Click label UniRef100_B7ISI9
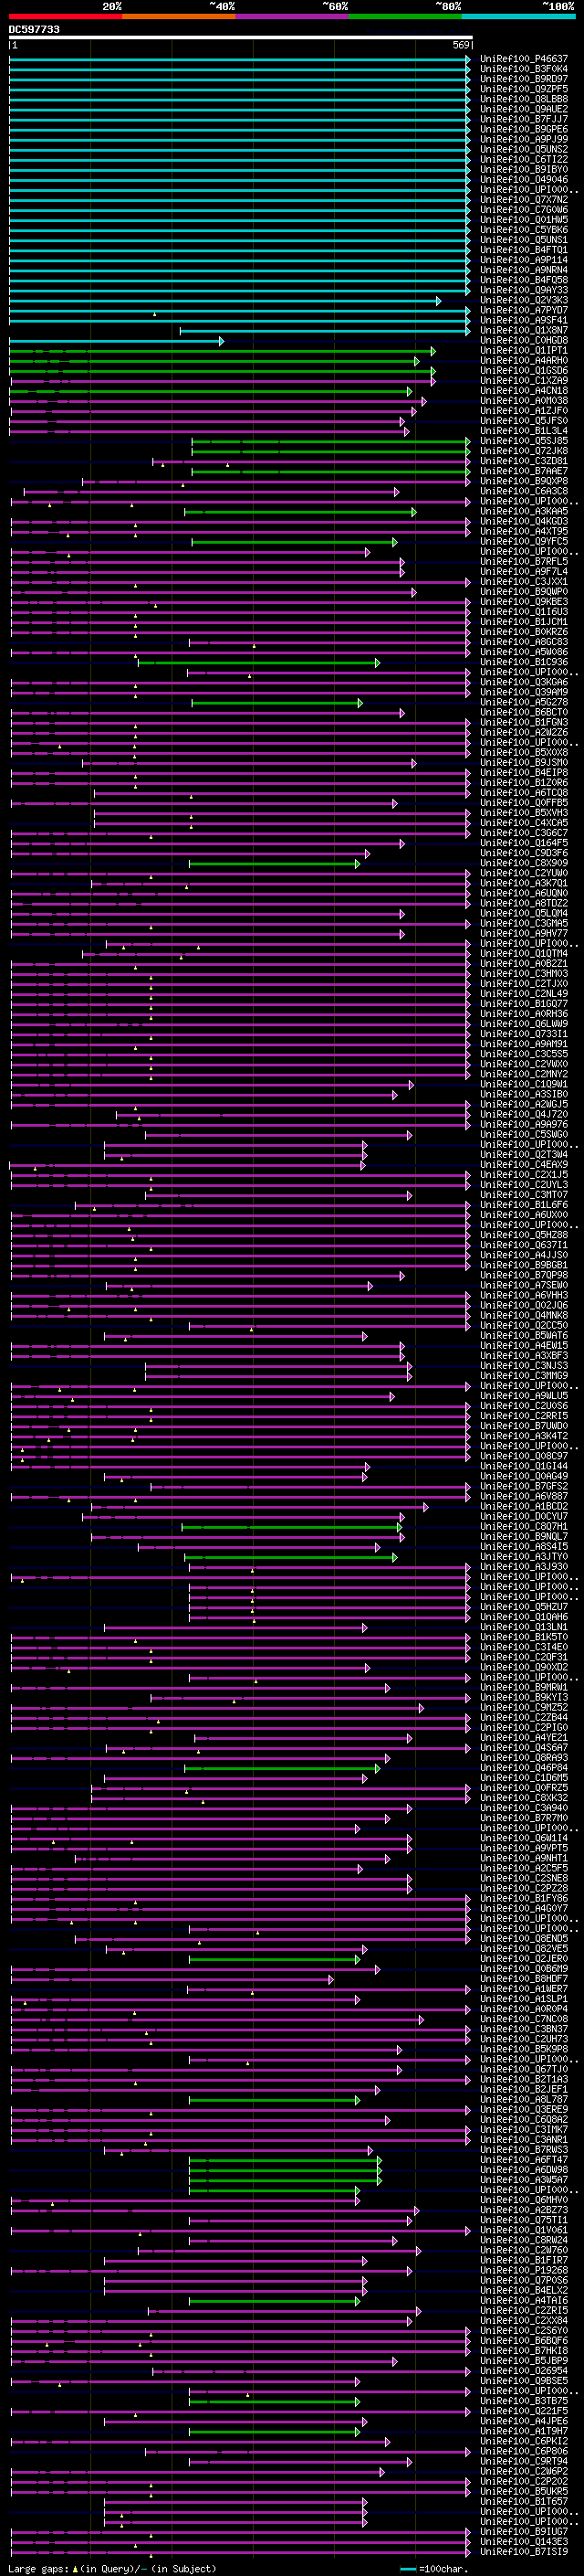The image size is (584, 2576). point(524,2552)
